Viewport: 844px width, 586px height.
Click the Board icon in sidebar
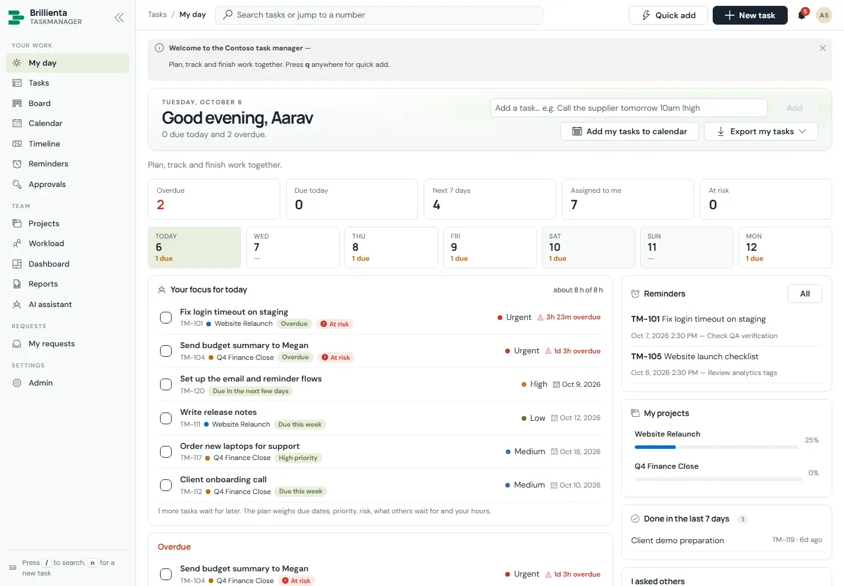tap(17, 103)
